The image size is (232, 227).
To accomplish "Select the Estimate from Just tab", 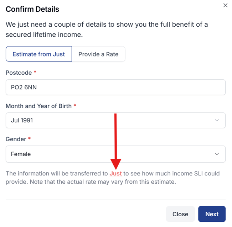I will (x=39, y=54).
